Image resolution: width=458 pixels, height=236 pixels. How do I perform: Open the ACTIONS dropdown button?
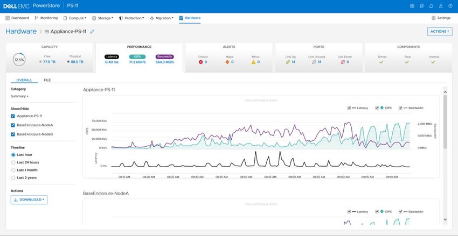coord(440,32)
